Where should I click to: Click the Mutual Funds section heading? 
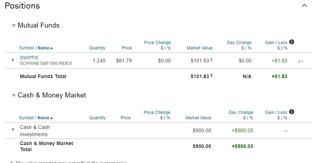coord(38,25)
